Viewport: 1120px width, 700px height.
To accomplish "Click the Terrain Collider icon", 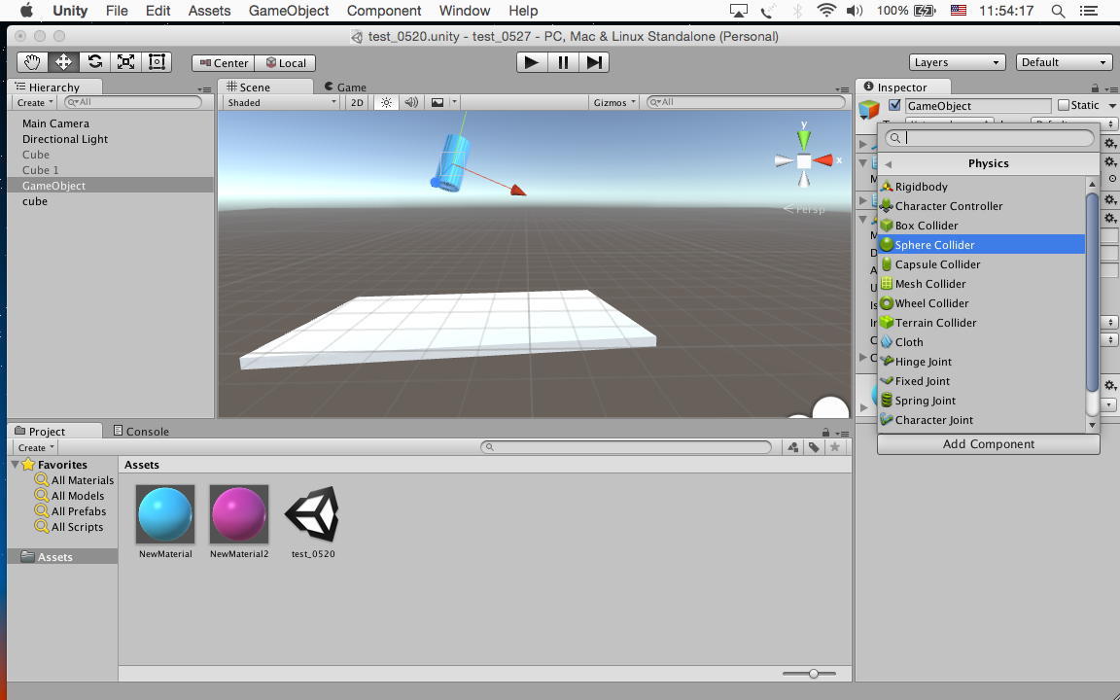I will pos(887,322).
